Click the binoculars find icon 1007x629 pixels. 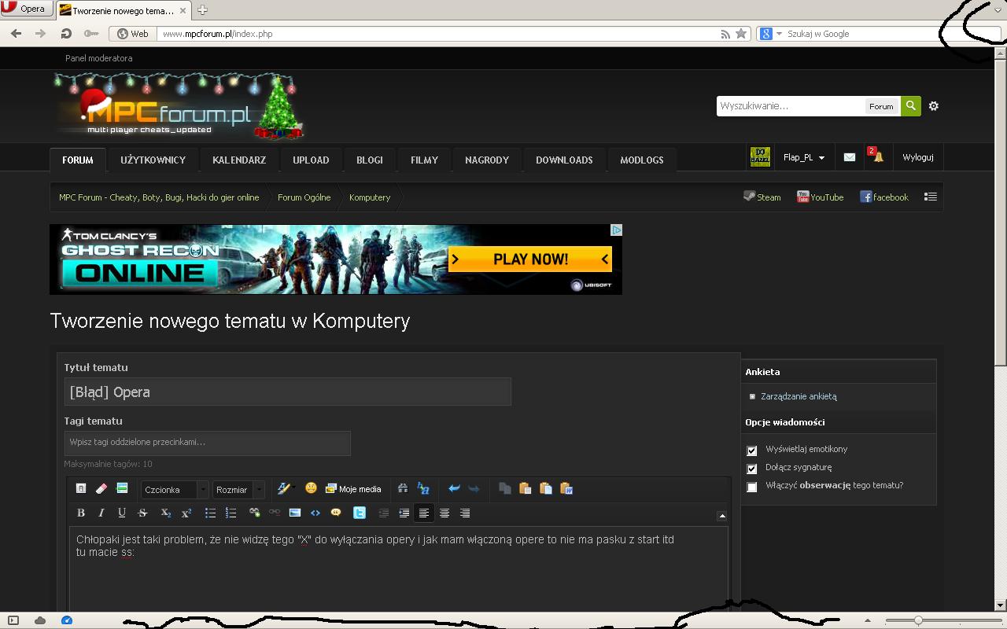point(403,488)
